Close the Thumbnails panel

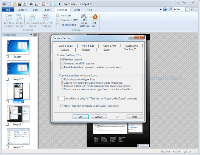(35, 35)
